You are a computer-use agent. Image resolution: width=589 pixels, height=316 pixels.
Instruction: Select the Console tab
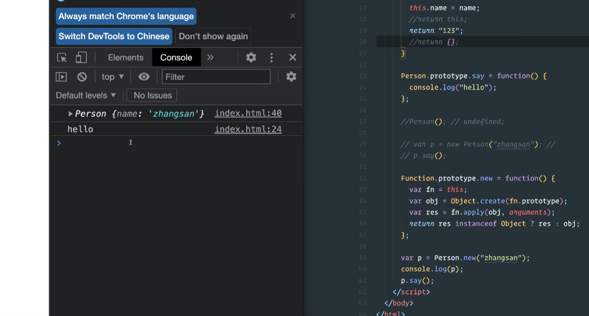[x=176, y=58]
